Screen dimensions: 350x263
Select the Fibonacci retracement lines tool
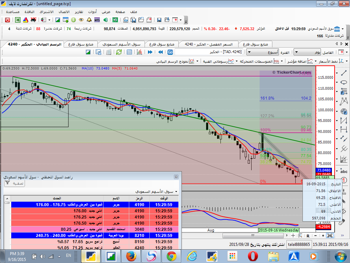pos(344,92)
